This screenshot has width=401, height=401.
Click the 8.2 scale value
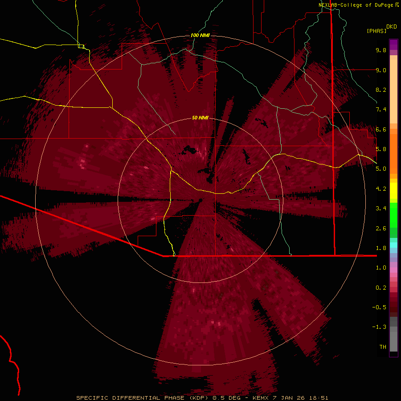point(381,90)
